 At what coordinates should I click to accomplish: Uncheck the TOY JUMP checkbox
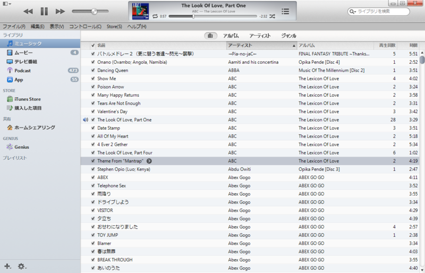(x=93, y=235)
